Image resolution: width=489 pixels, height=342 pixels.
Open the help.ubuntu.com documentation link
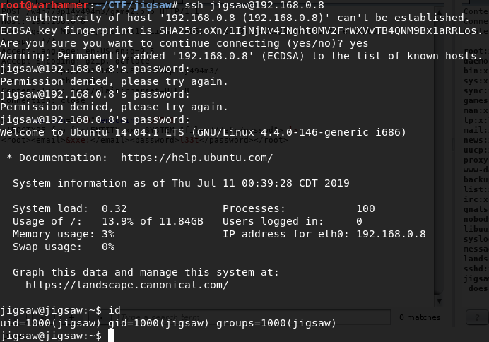(196, 158)
